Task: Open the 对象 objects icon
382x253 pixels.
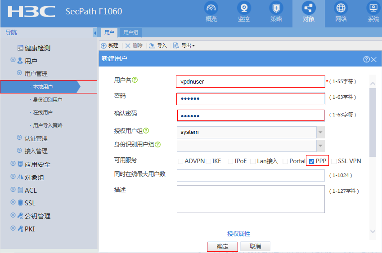Action: pyautogui.click(x=308, y=8)
